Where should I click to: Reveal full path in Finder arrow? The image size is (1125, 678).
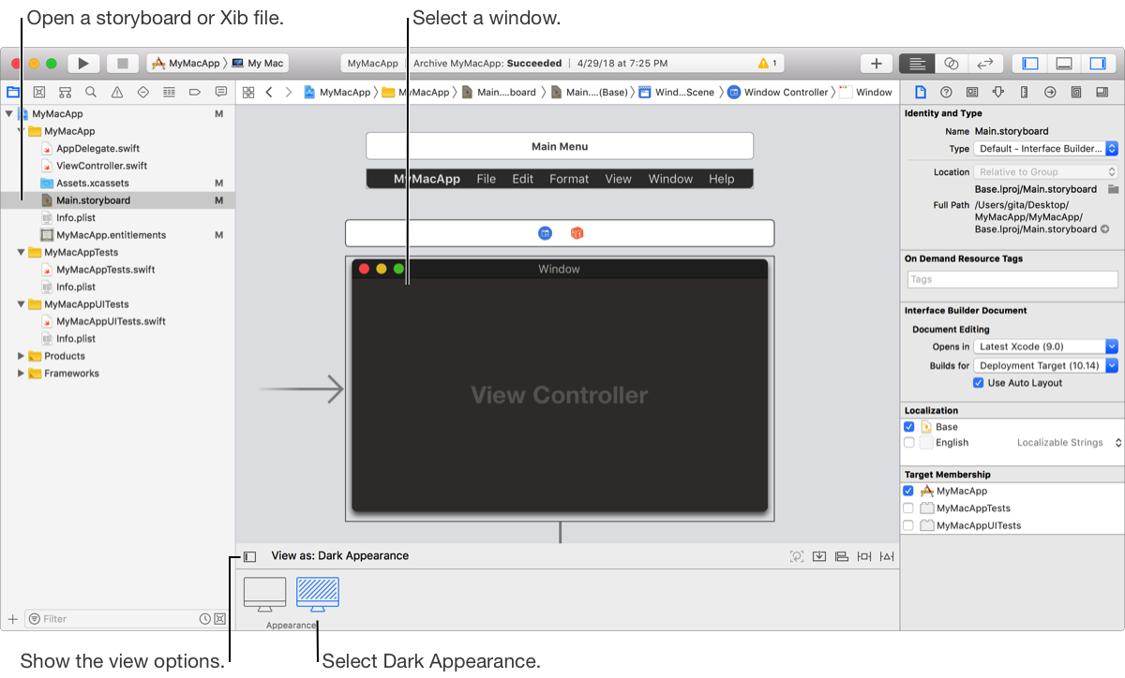click(1104, 229)
